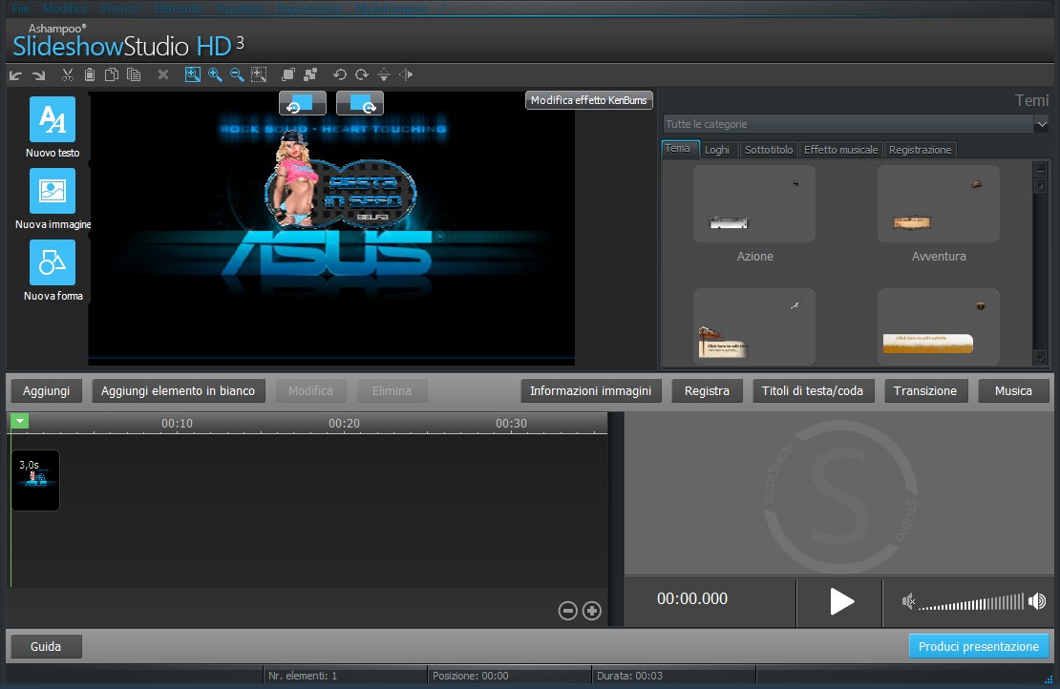Screen dimensions: 1060x689
Task: Click the zoom out magnifier
Action: (237, 75)
